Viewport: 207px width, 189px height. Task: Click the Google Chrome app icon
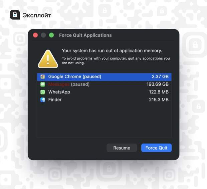pos(43,77)
